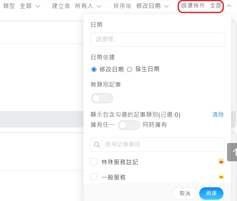Click the scroll-to-top arrow button

(x=233, y=152)
